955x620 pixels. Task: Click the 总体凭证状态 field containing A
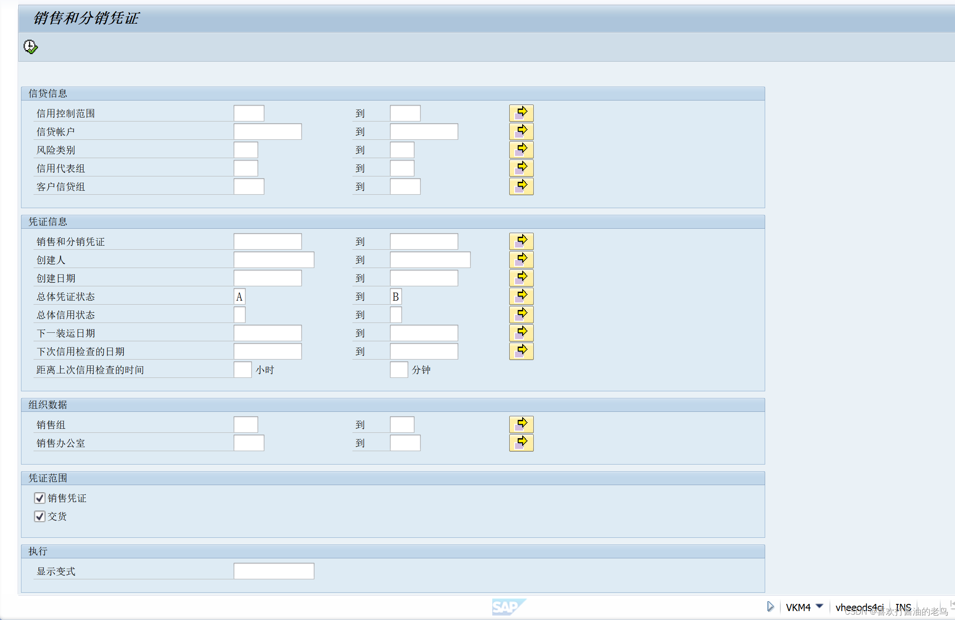(x=239, y=297)
